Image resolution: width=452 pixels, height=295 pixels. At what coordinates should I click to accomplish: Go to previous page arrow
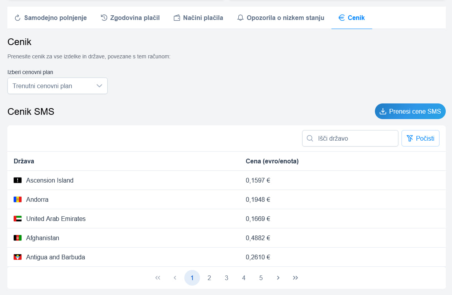175,278
